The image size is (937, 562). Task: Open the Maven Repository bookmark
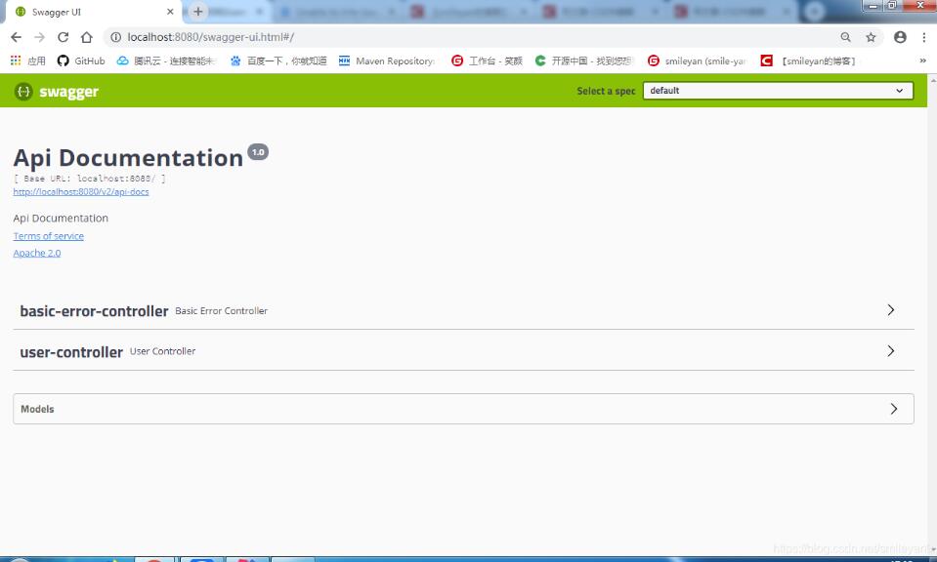pos(387,60)
